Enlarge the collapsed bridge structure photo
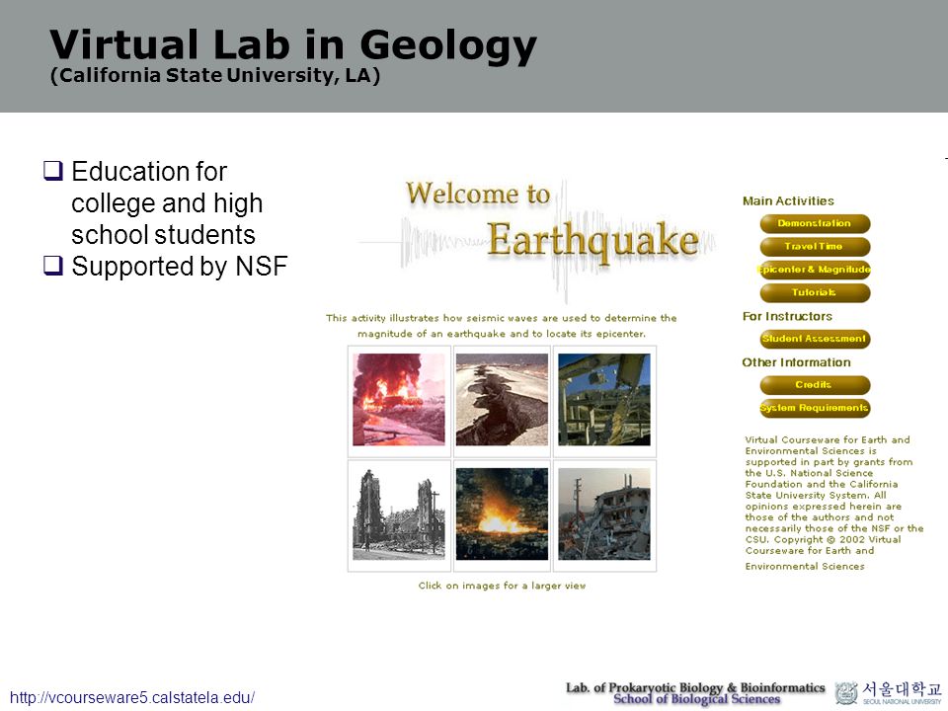Screen dimensions: 948x711 point(604,400)
